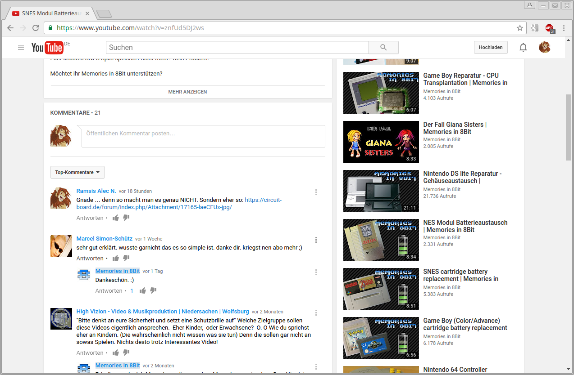Open the YouTube hamburger guide menu
Image resolution: width=574 pixels, height=375 pixels.
21,47
